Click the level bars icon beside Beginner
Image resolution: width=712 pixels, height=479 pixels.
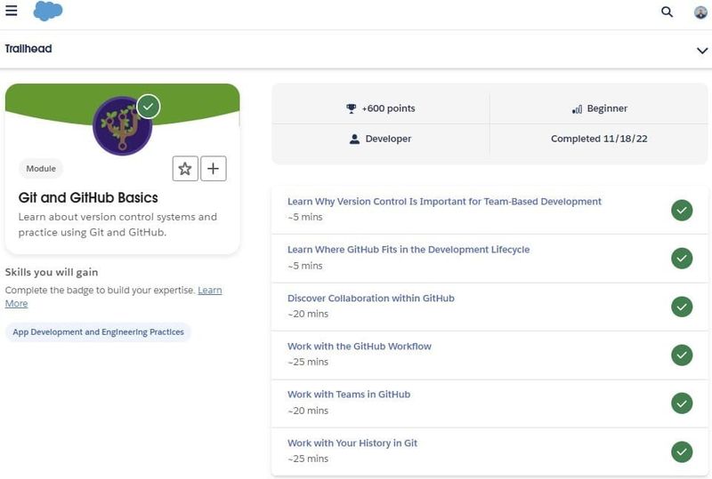(577, 109)
